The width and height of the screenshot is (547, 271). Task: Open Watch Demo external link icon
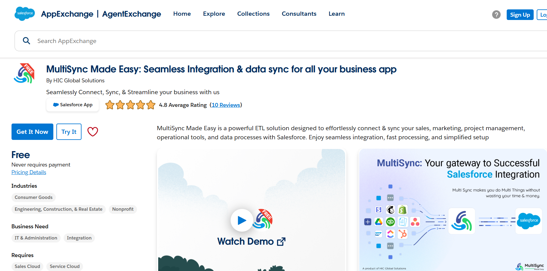281,242
